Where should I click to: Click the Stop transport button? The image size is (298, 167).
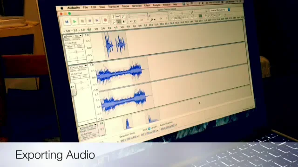pos(82,21)
